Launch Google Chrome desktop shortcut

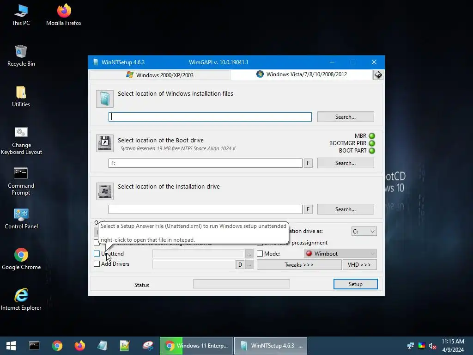pyautogui.click(x=21, y=259)
